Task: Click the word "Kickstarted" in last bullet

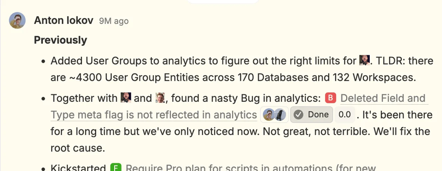Action: point(78,168)
